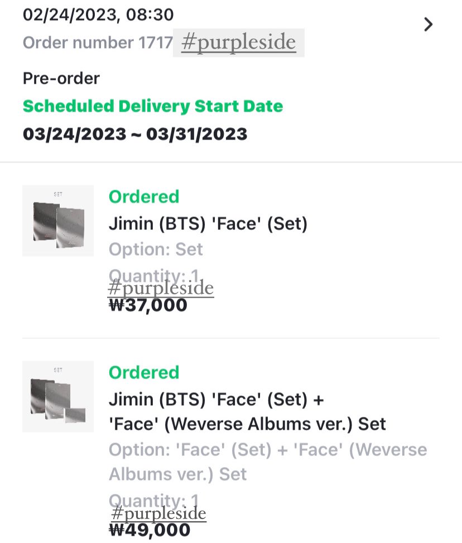Tap Scheduled Delivery Start Date heading
Viewport: 462px width, 543px height.
click(x=153, y=106)
